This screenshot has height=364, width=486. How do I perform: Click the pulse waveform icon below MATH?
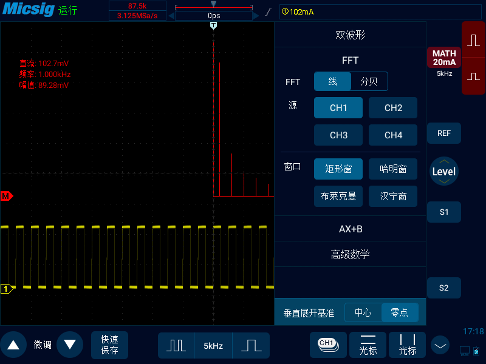(473, 78)
